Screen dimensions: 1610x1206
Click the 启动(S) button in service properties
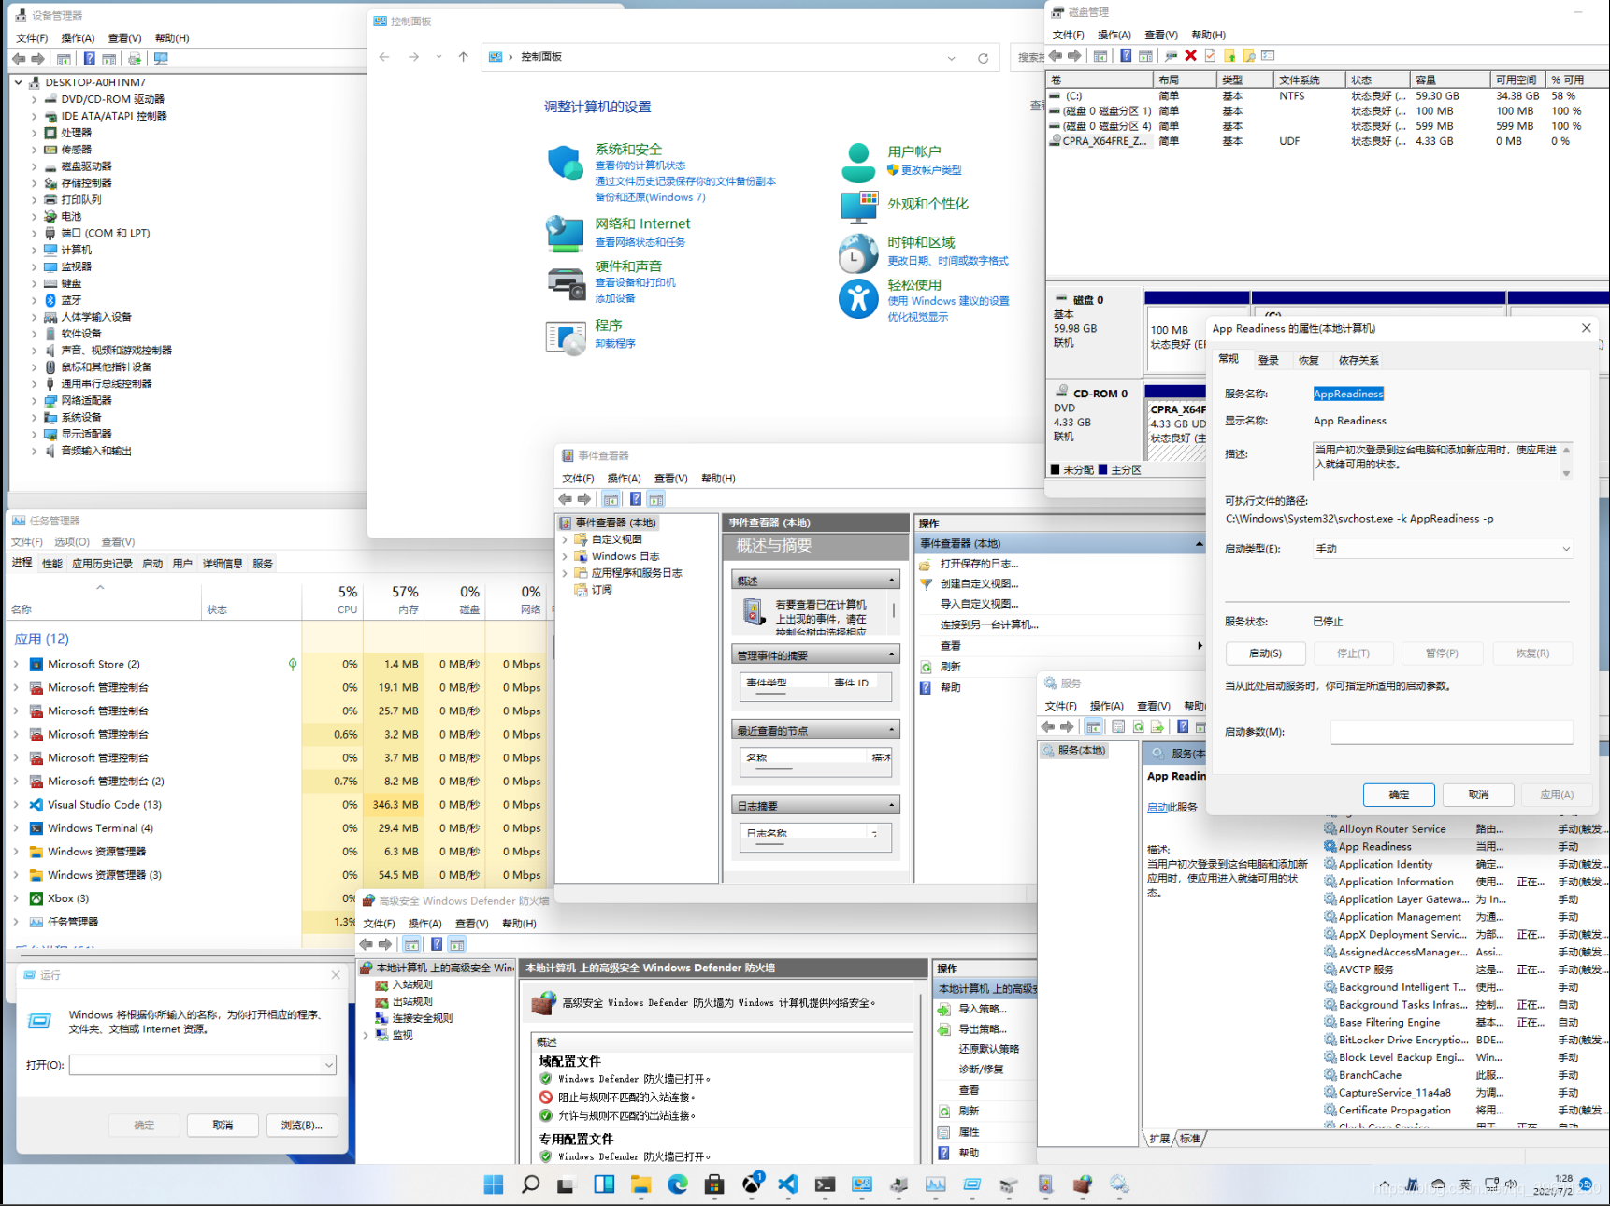(x=1265, y=653)
